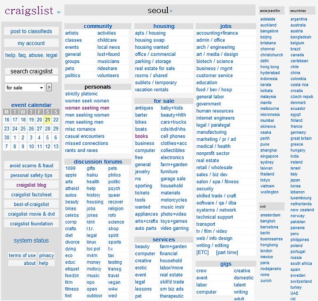
Task: Open the 'vegan' discussion forum
Action: click(114, 282)
